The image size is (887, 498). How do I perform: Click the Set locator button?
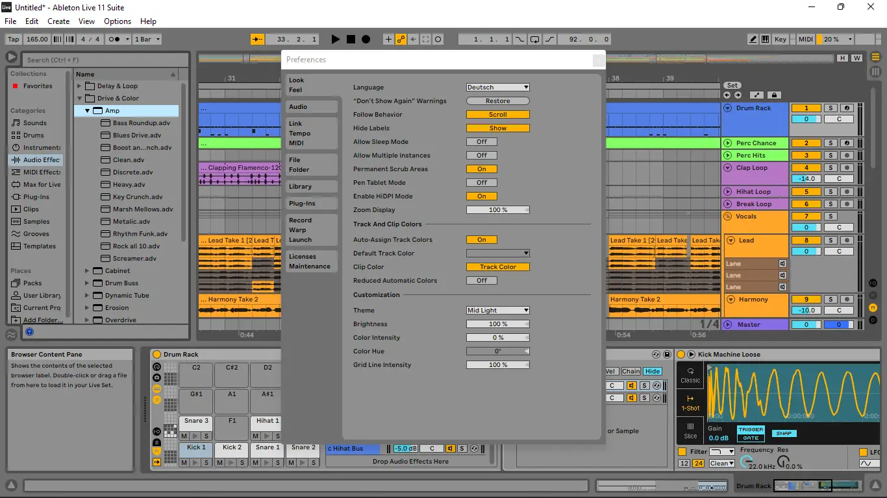coord(732,86)
